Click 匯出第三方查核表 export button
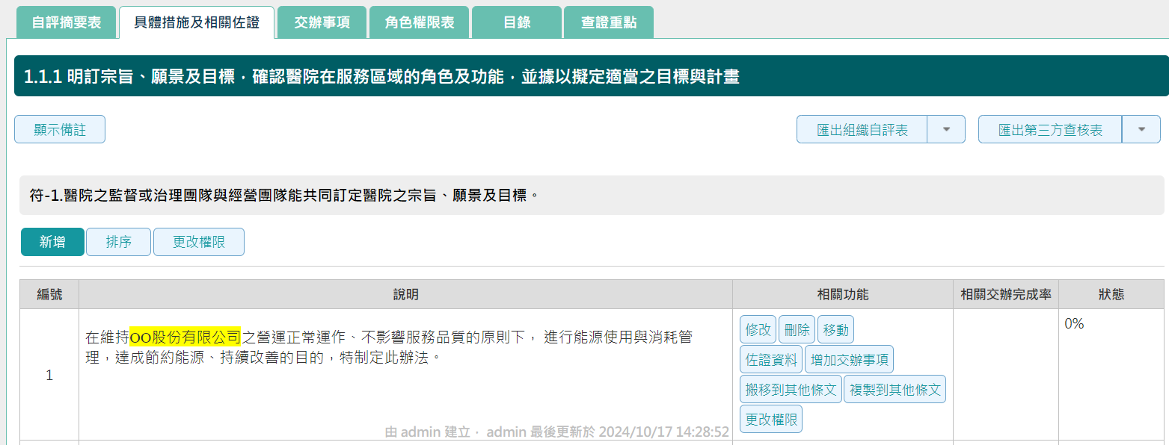 pos(1050,129)
